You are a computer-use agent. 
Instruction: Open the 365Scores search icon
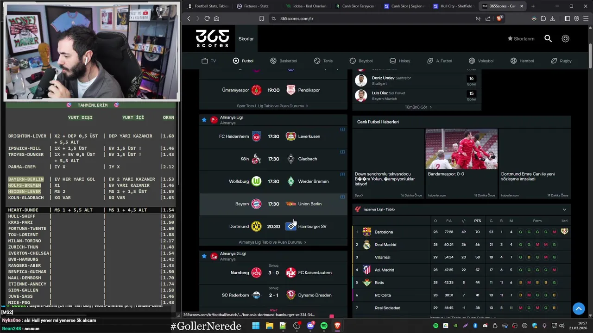[548, 39]
